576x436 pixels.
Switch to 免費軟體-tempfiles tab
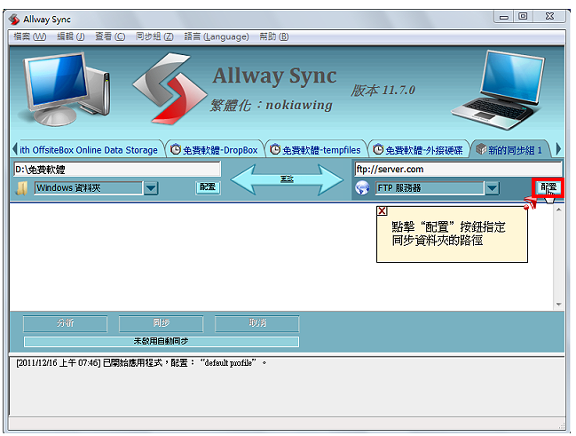316,150
